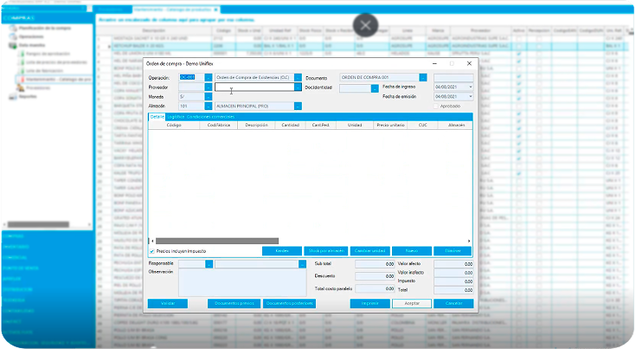636x349 pixels.
Task: Click the Documentos previos button
Action: coord(234,304)
